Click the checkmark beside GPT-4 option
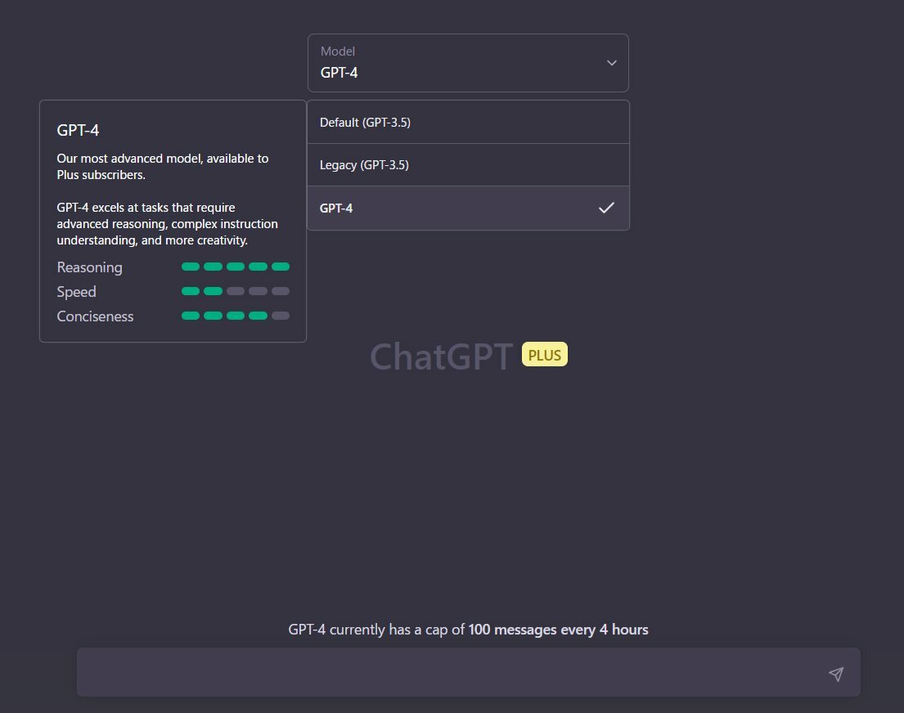 coord(606,208)
